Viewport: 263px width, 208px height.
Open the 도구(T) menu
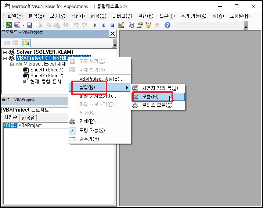[167, 16]
